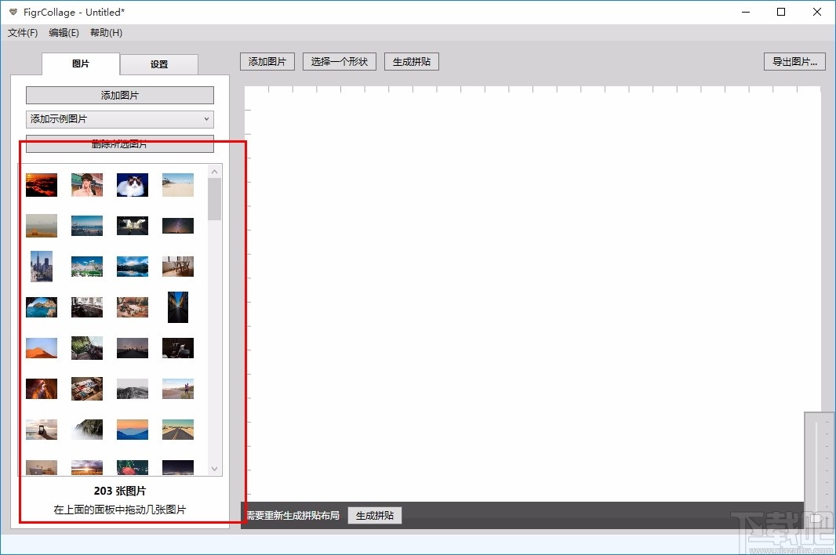Select the white cat photo thumbnail
Viewport: 836px width, 555px height.
tap(132, 185)
